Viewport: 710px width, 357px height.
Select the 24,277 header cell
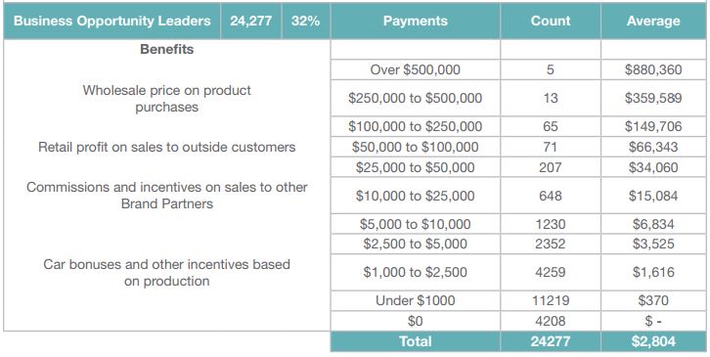251,21
